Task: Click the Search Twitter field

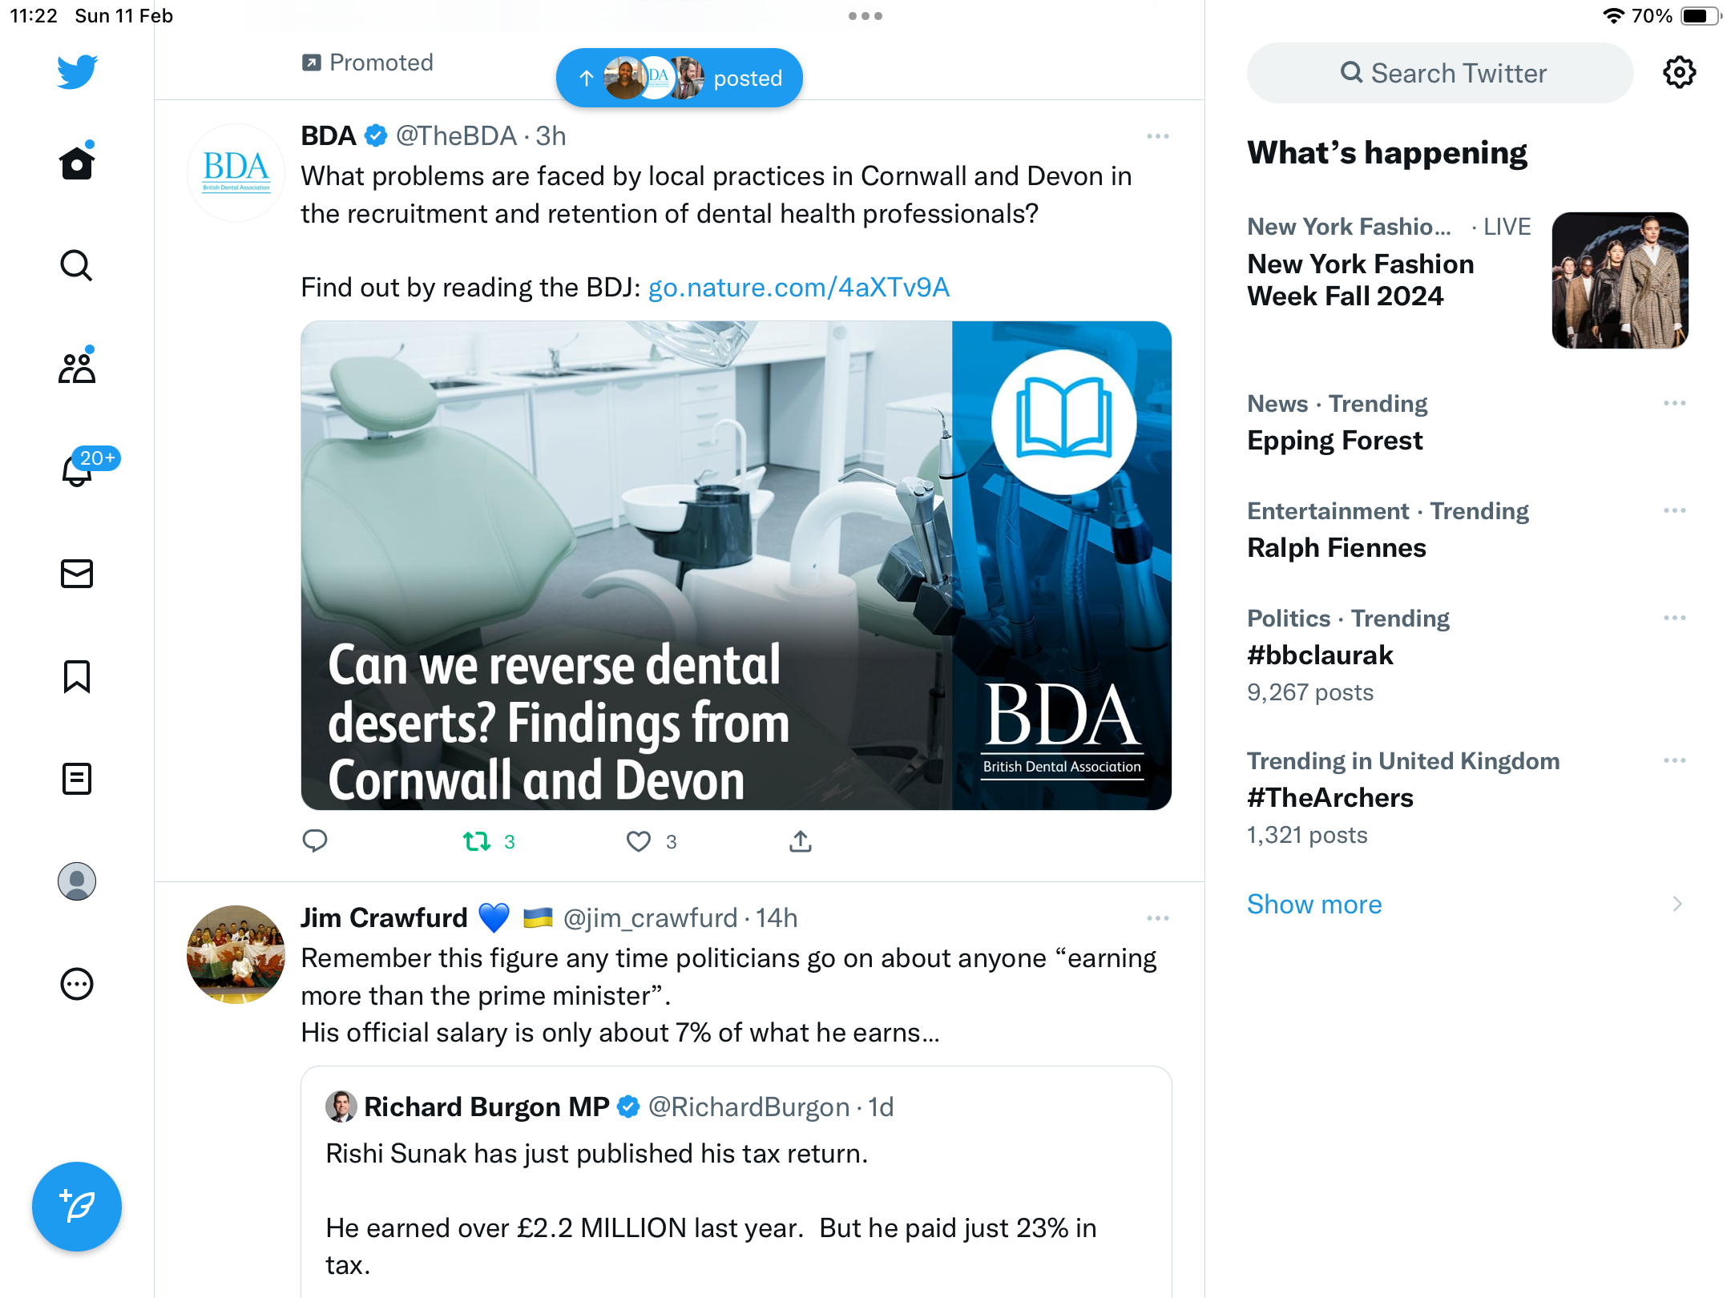Action: [x=1439, y=73]
